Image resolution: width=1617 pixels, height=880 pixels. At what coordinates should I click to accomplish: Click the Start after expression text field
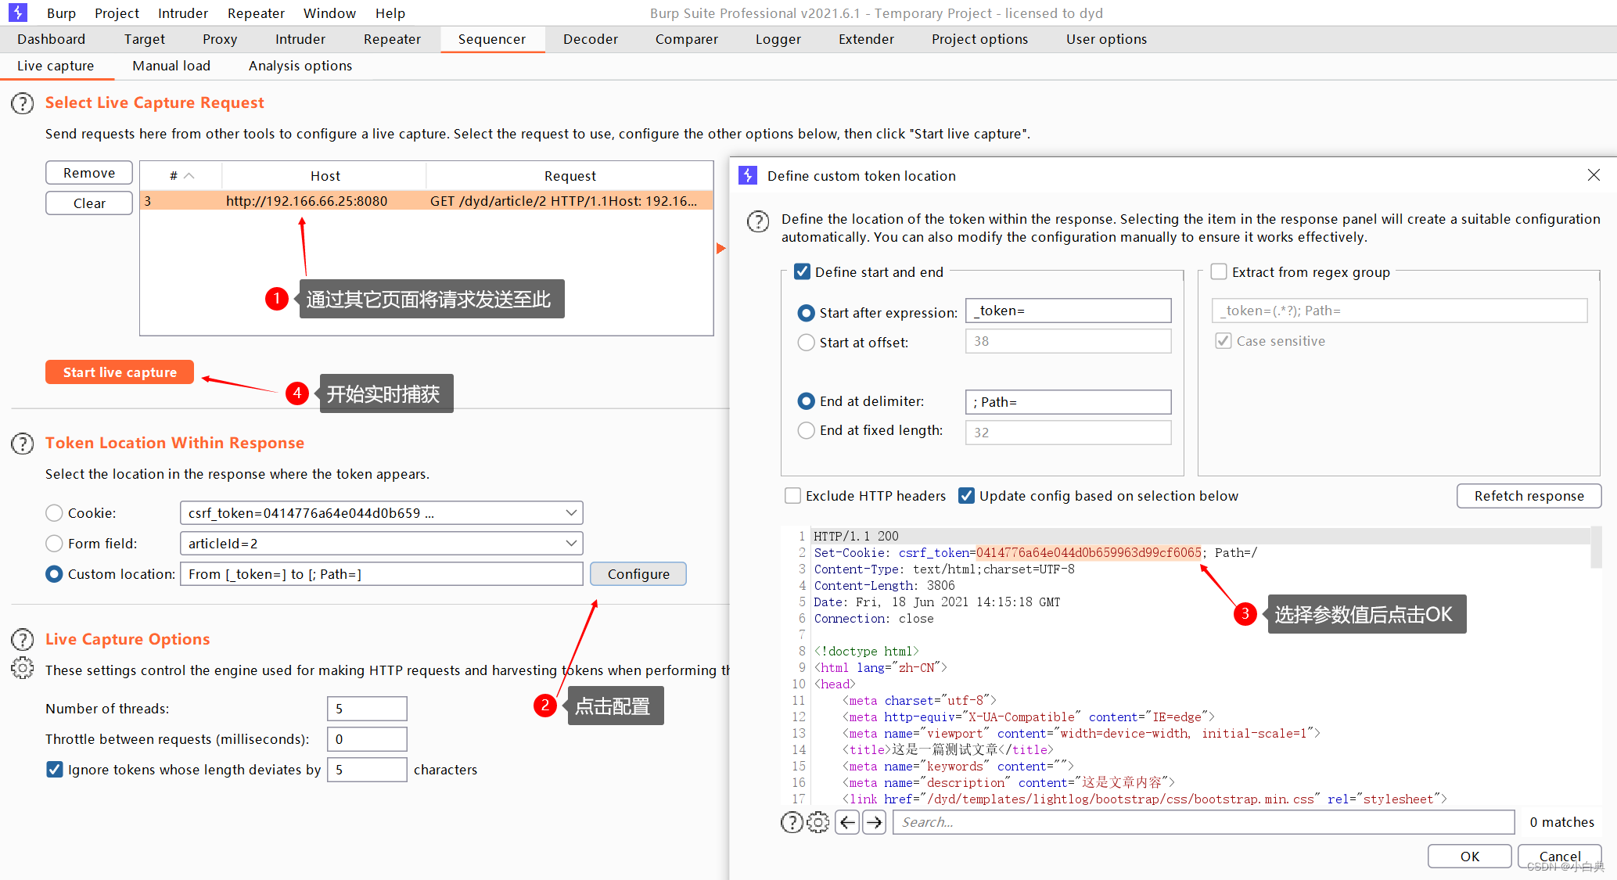click(1068, 311)
